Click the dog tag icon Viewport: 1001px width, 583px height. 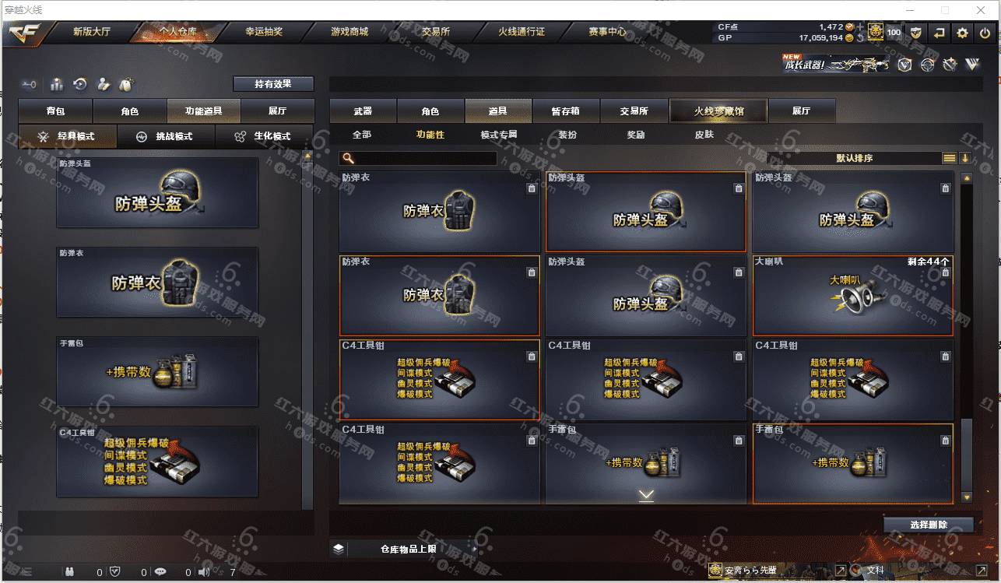(126, 84)
